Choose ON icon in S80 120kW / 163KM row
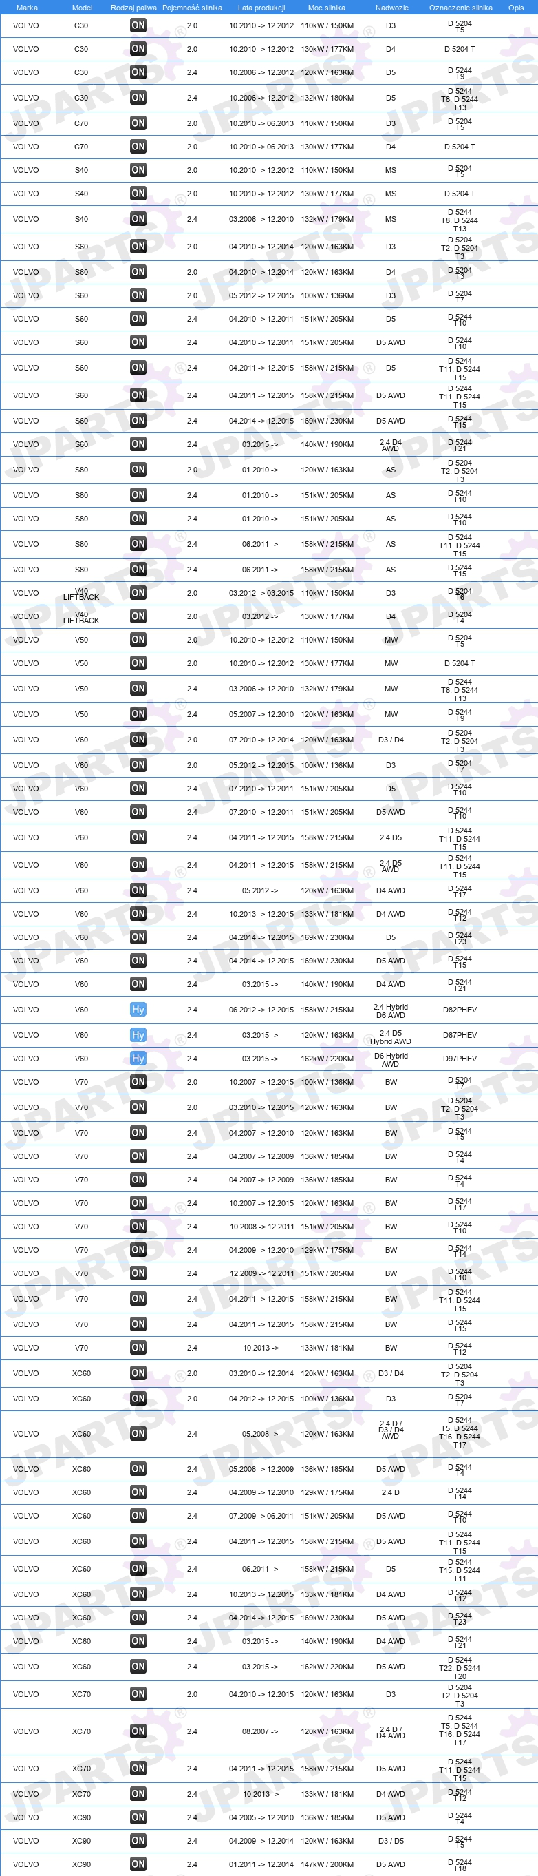The width and height of the screenshot is (538, 1876). click(x=138, y=470)
